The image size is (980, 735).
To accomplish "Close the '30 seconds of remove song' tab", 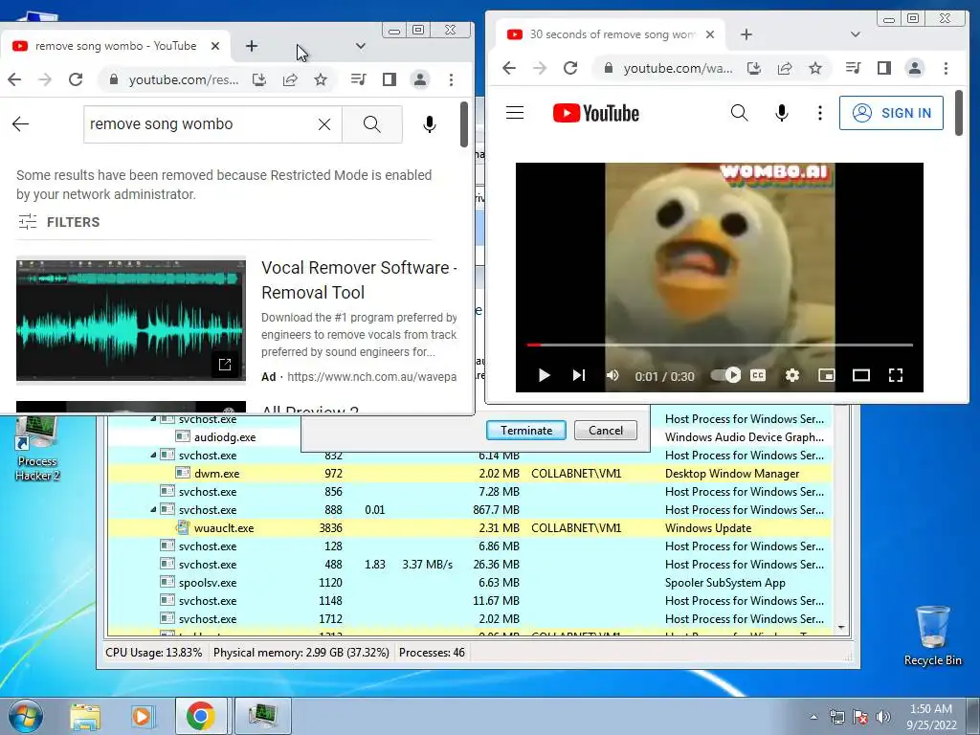I will pyautogui.click(x=710, y=34).
